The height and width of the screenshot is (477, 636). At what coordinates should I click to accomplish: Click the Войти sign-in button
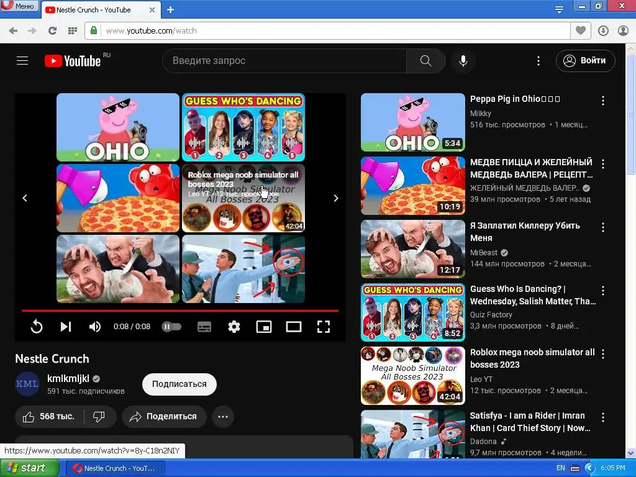pyautogui.click(x=585, y=61)
